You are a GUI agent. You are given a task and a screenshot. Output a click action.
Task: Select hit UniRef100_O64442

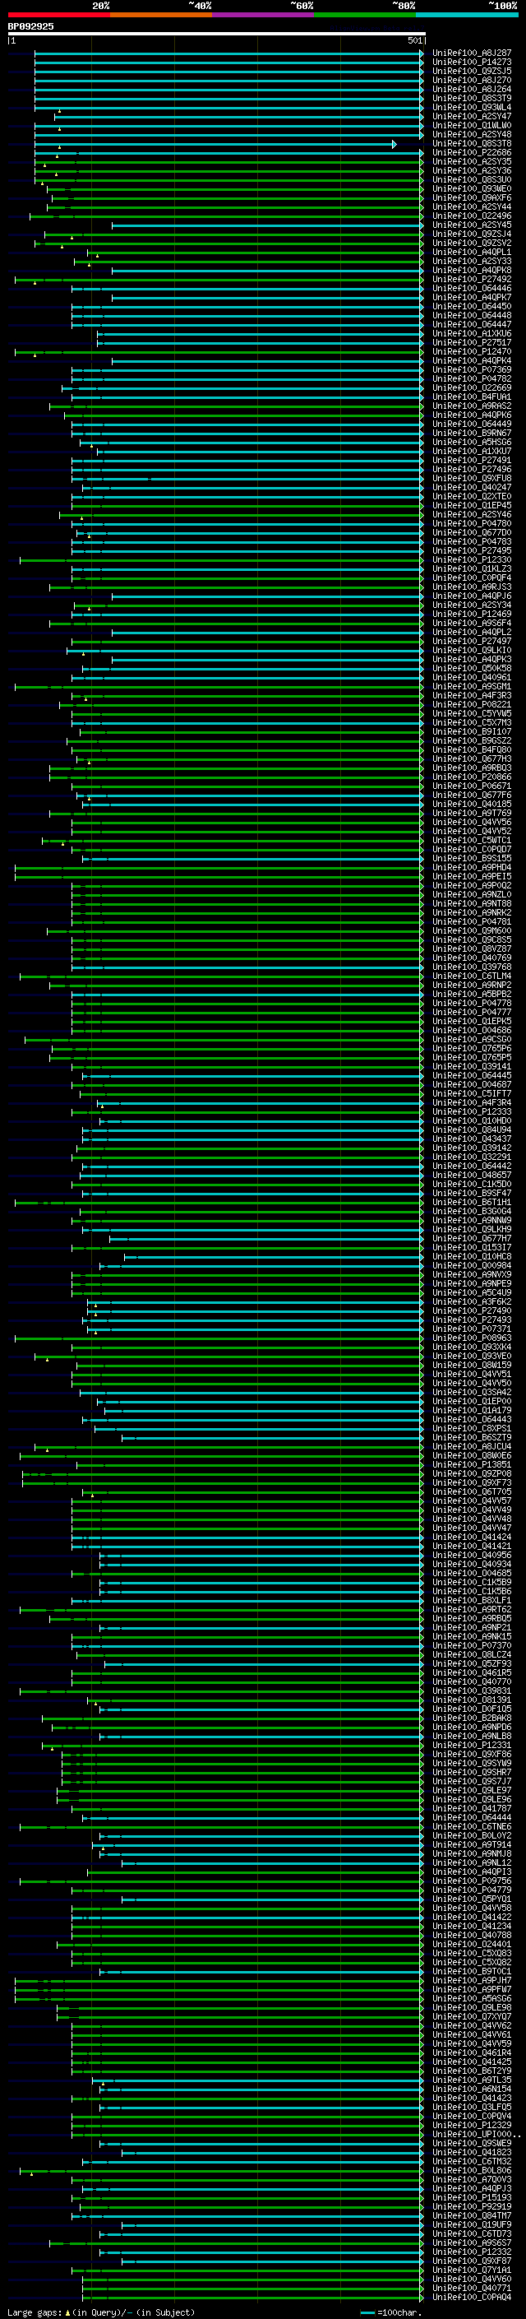(x=472, y=1166)
